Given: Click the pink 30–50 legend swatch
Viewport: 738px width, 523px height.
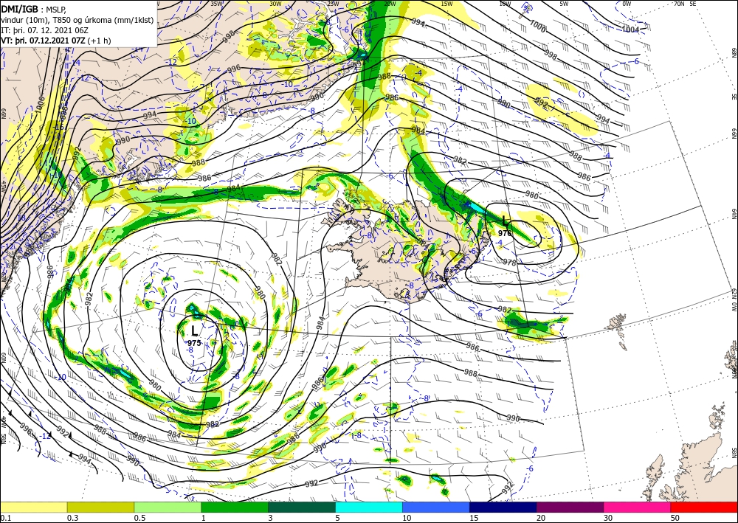Looking at the screenshot, I should point(638,507).
